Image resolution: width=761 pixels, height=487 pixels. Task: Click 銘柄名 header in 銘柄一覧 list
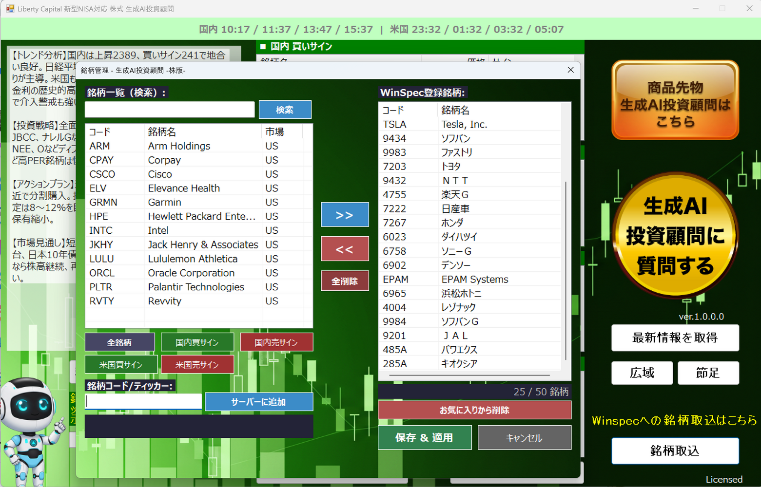tap(203, 132)
